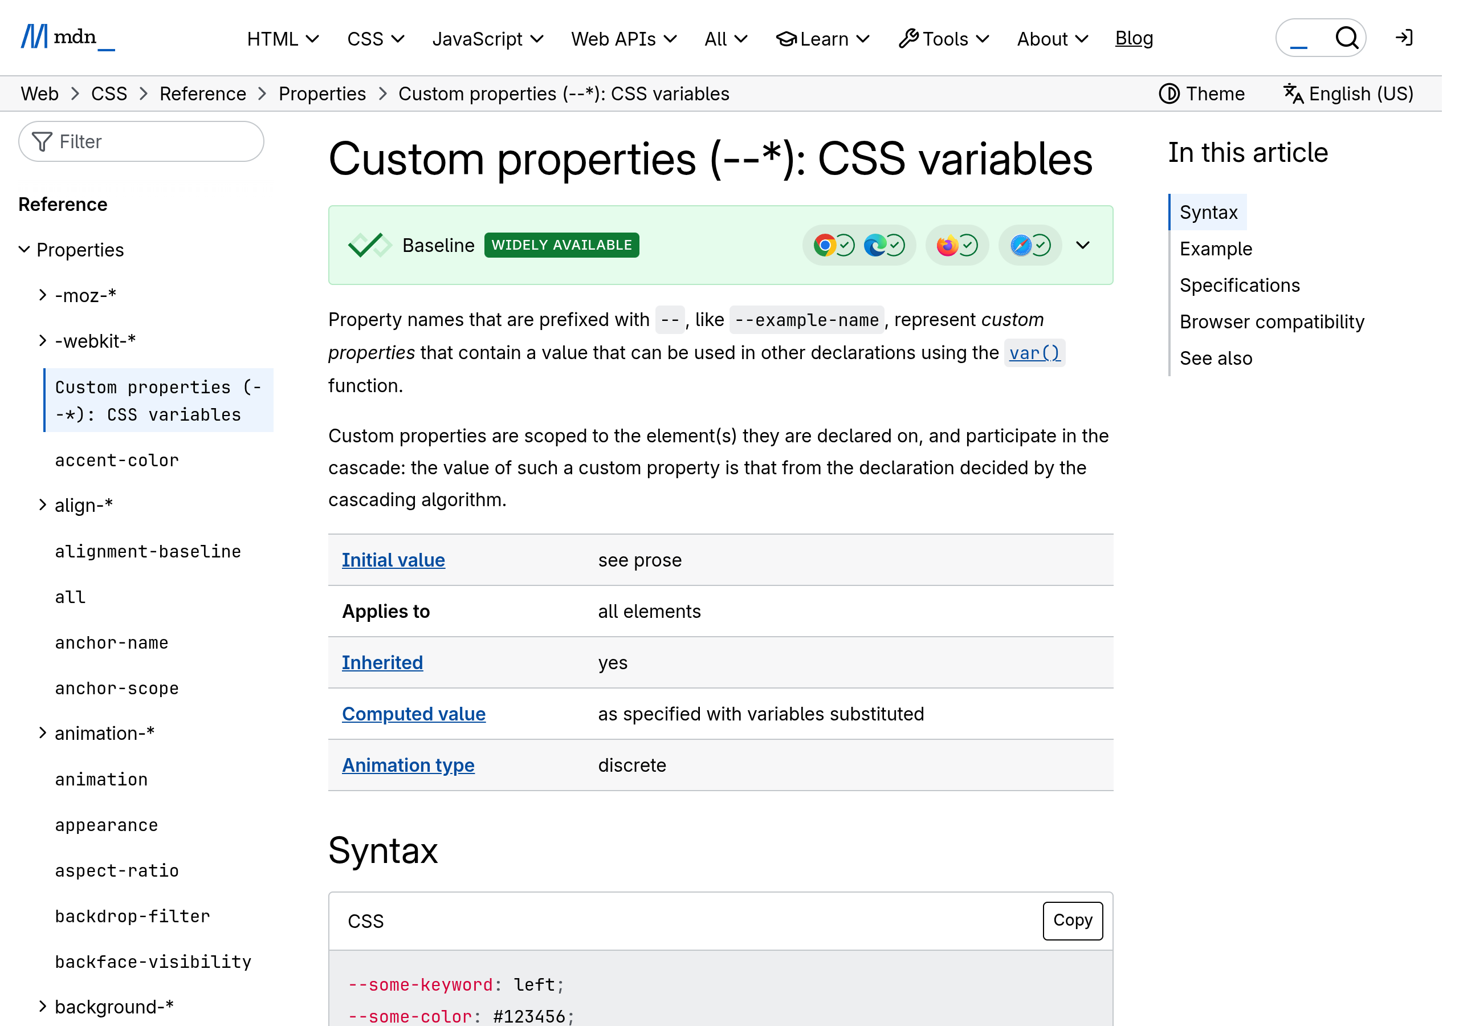Jump to Specifications in article outline
1459x1026 pixels.
click(x=1240, y=286)
